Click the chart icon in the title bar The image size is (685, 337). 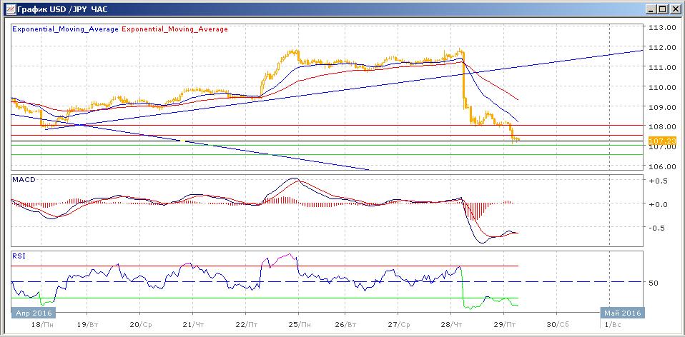point(8,9)
